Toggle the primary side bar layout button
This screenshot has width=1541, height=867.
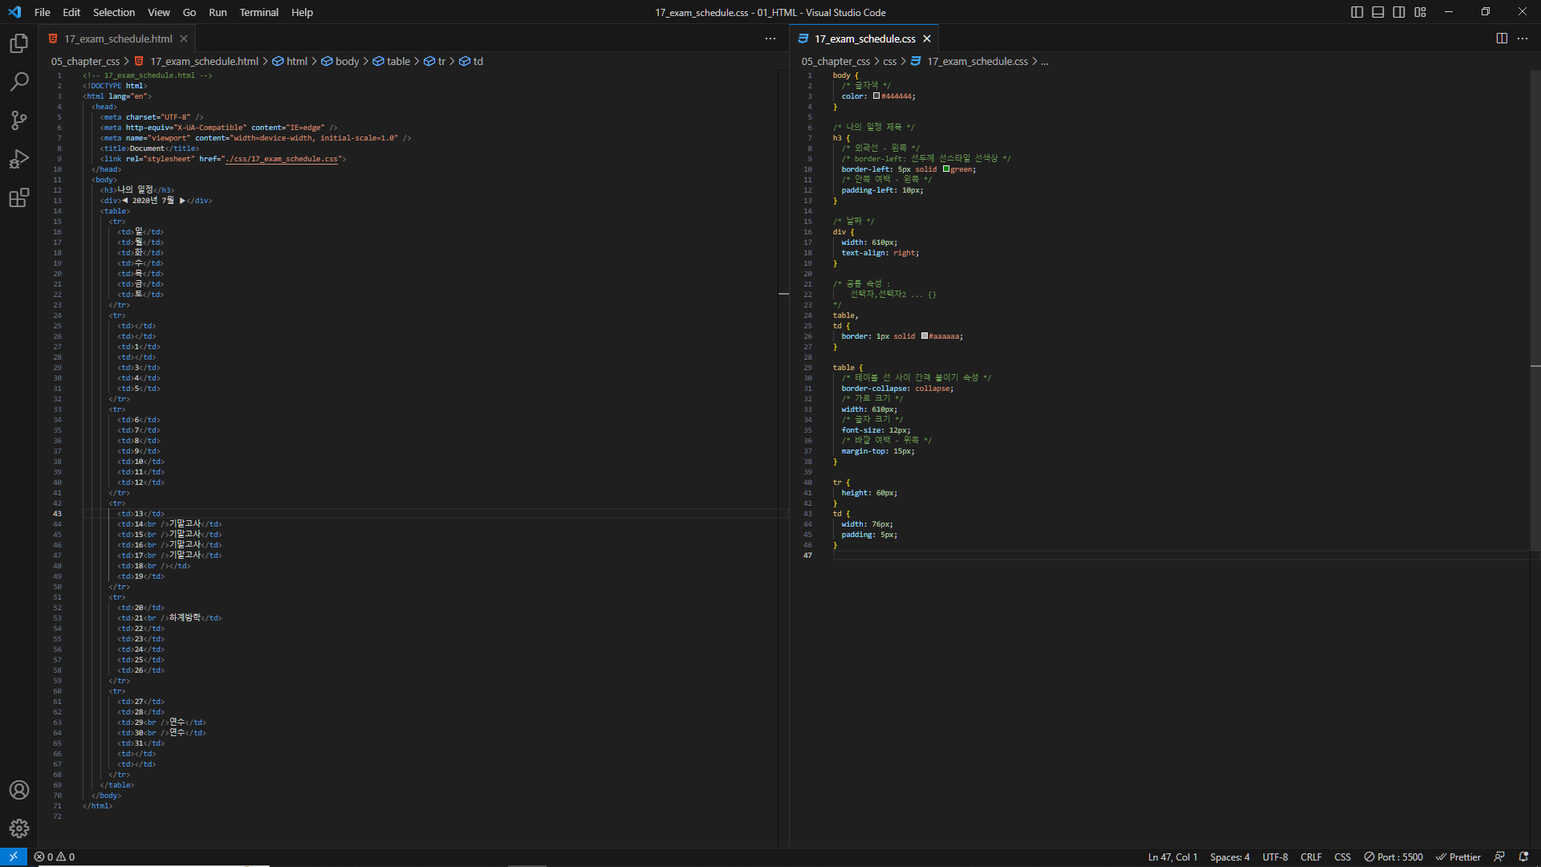tap(1357, 12)
